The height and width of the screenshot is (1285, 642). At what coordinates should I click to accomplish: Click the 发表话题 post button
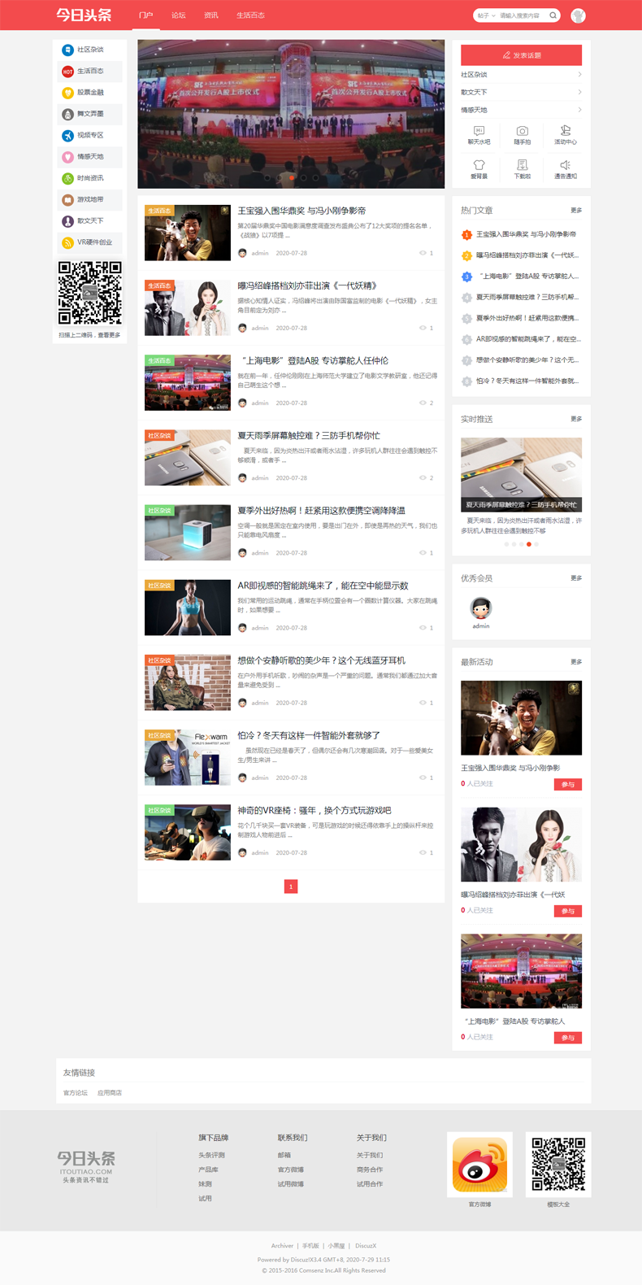click(521, 54)
